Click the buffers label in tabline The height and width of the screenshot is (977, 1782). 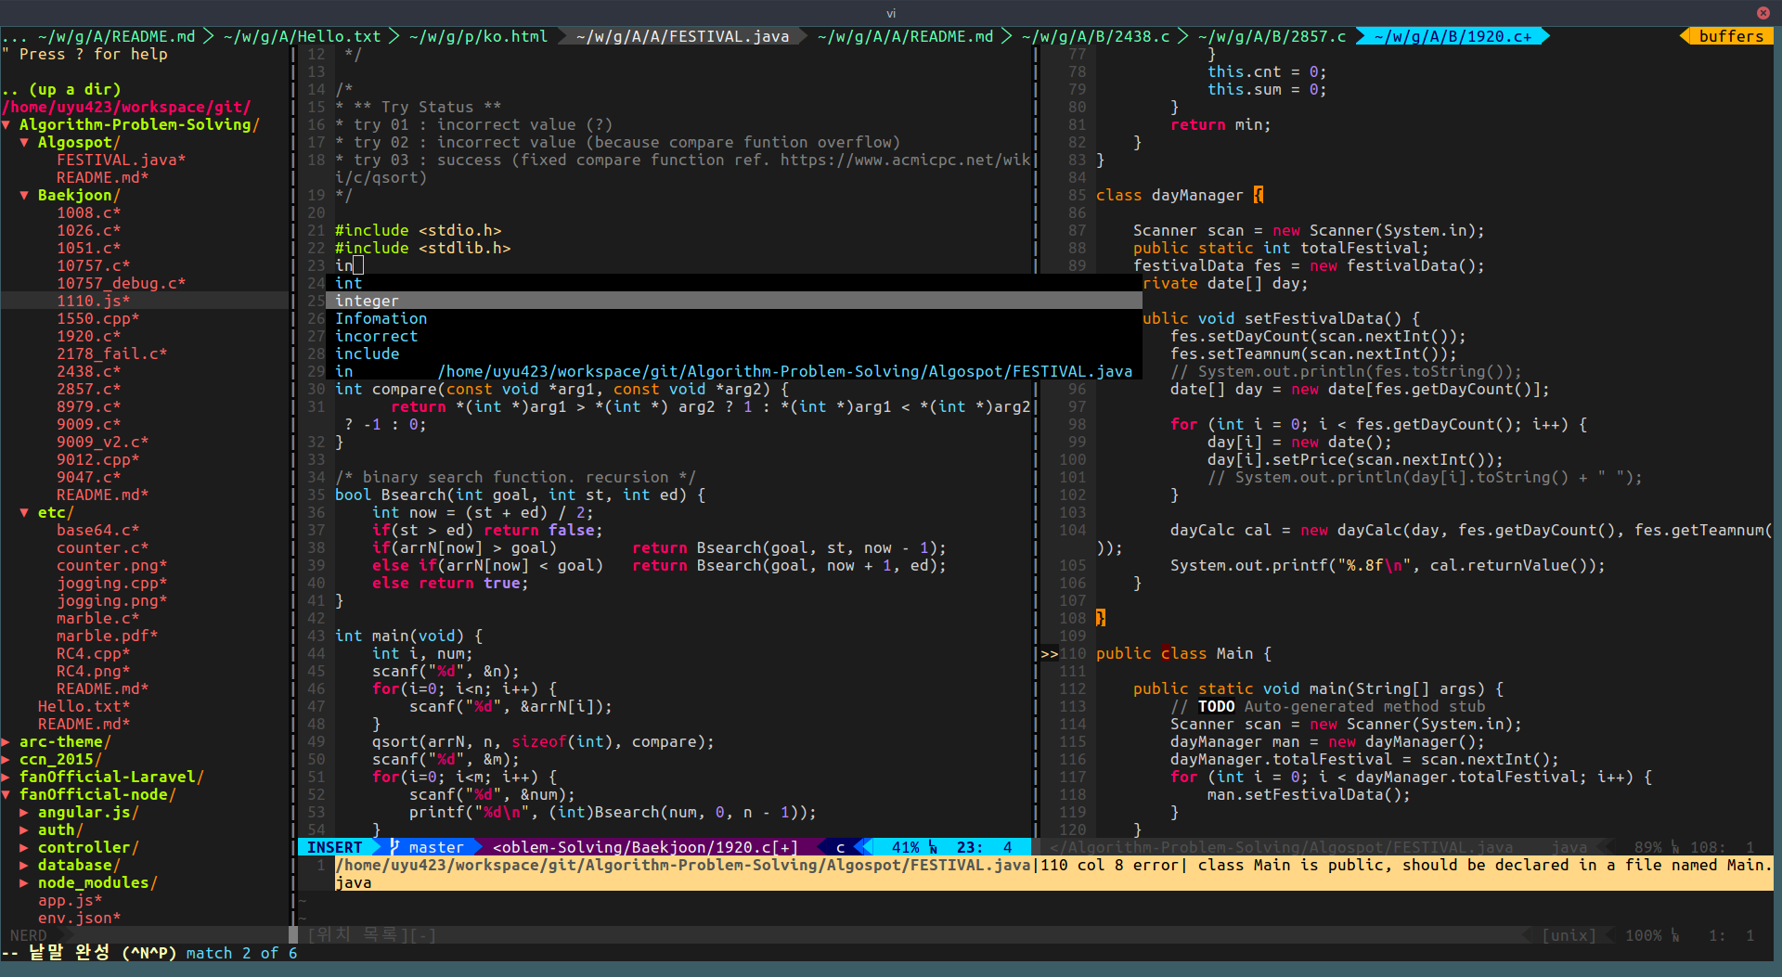pyautogui.click(x=1731, y=36)
